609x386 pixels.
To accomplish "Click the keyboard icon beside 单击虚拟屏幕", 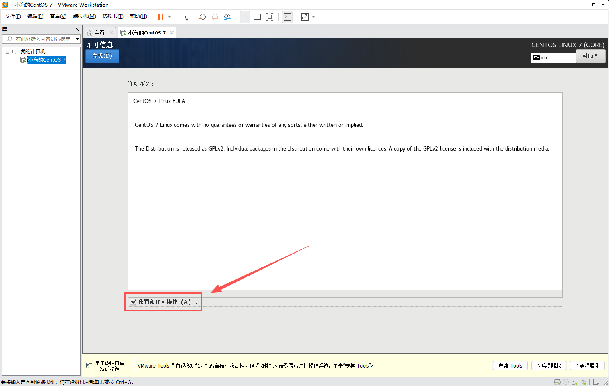I will tap(89, 365).
